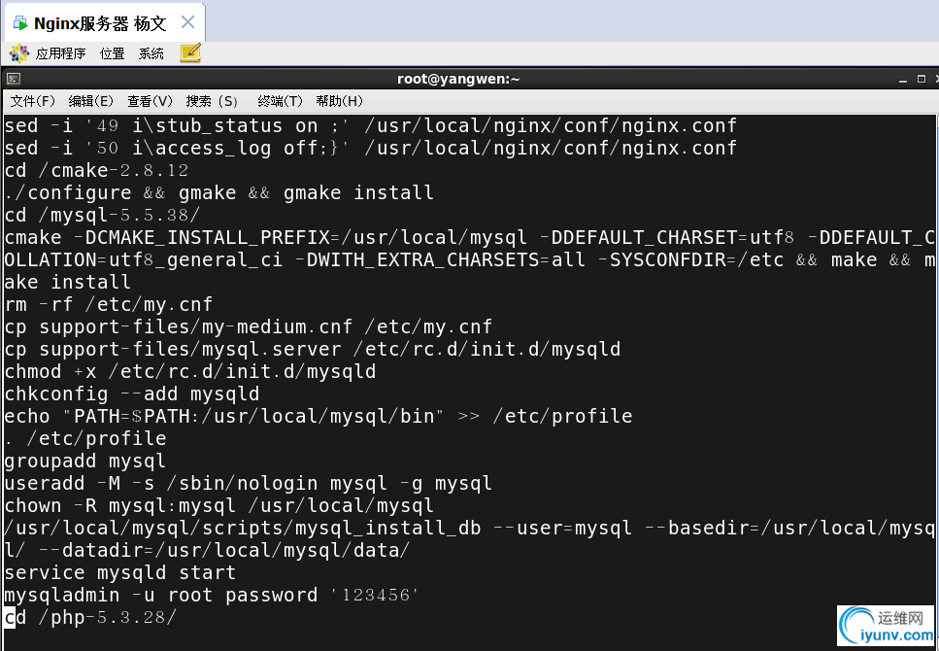Click the 'OLLATION=utf8_general_ci' line
The width and height of the screenshot is (939, 651).
pyautogui.click(x=470, y=260)
